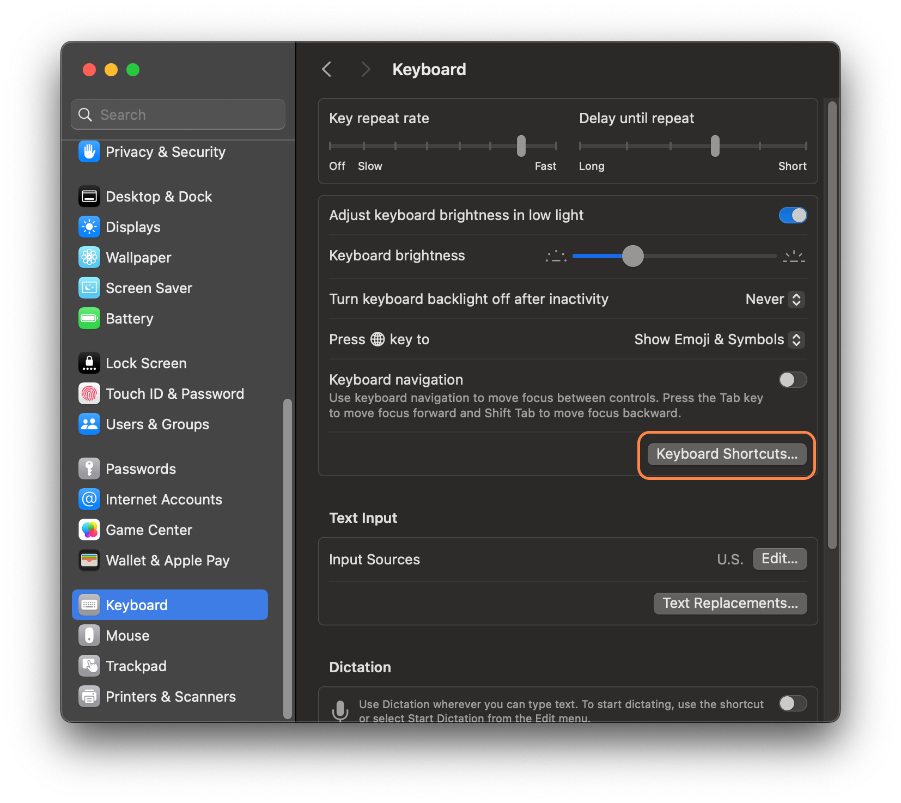Viewport: 901px width, 803px height.
Task: Disable Adjust keyboard brightness in low light
Action: [x=793, y=215]
